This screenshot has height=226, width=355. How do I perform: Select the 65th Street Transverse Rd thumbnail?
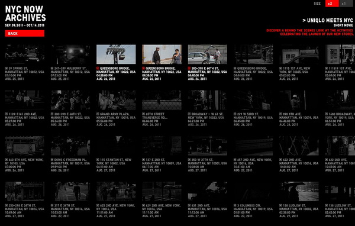click(162, 100)
